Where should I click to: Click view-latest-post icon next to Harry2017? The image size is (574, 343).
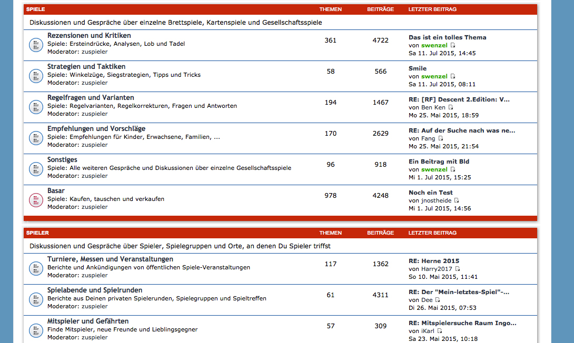click(457, 269)
